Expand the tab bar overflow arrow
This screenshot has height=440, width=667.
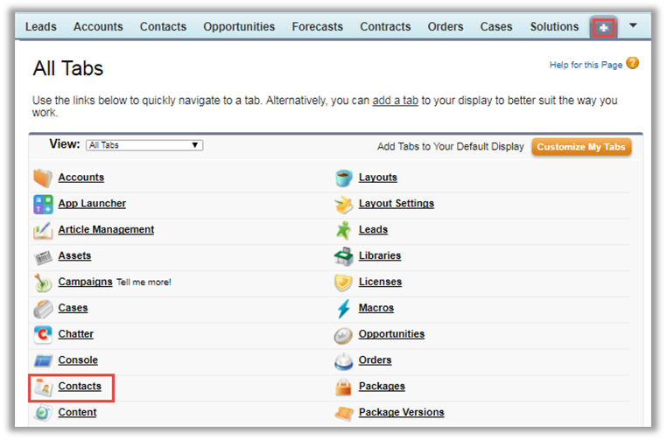point(633,26)
